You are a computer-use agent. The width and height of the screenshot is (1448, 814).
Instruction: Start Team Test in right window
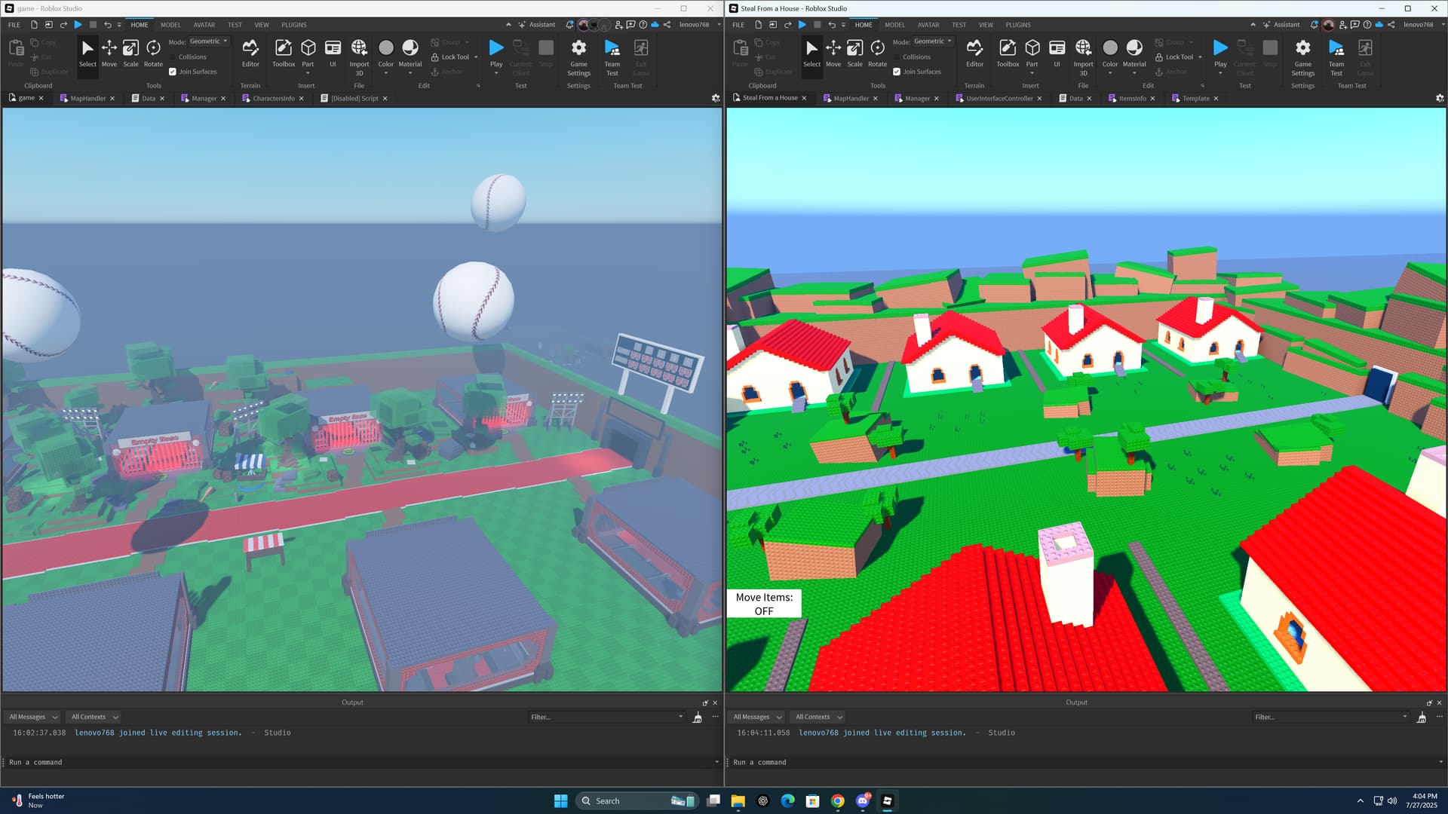click(1336, 54)
